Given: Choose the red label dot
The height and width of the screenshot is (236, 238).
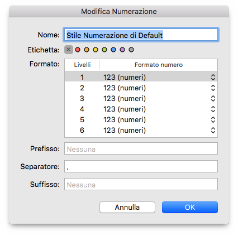Looking at the screenshot, I should pyautogui.click(x=78, y=50).
